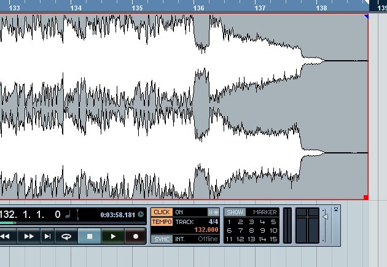Jump to marker 15

[x=273, y=239]
